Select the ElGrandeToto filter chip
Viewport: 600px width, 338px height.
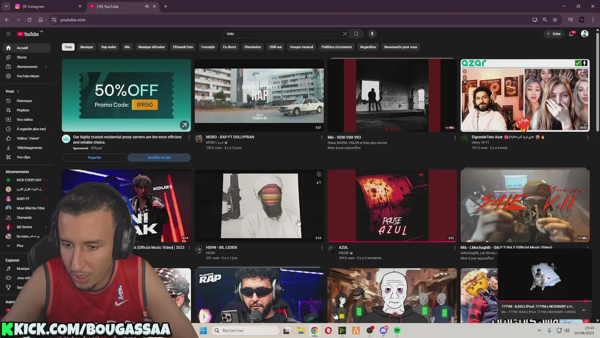[x=183, y=47]
